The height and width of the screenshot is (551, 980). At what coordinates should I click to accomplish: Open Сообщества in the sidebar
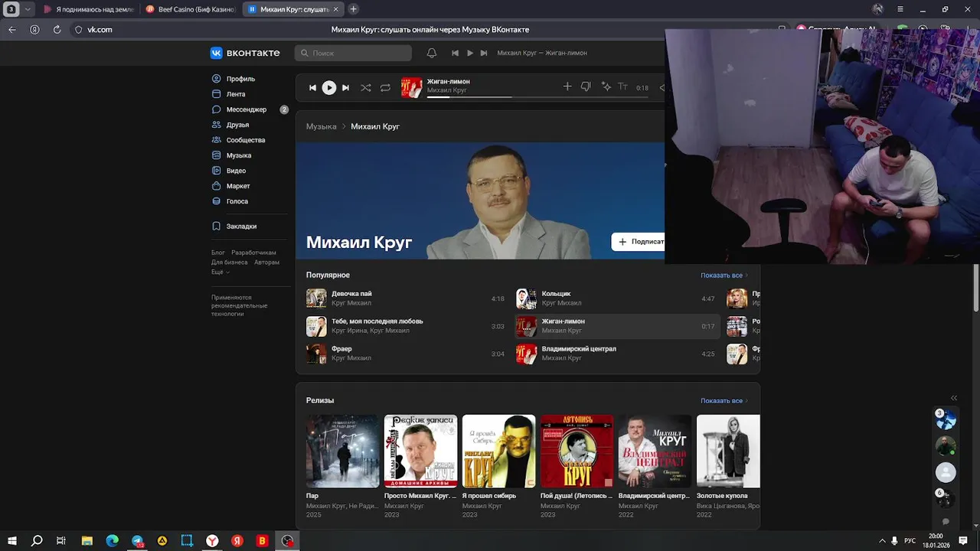tap(246, 140)
